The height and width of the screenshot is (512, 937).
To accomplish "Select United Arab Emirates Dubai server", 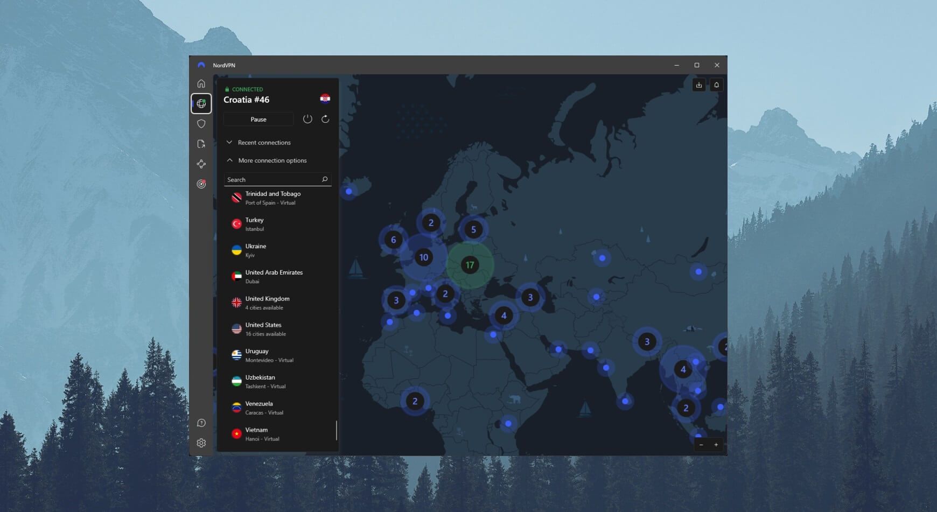I will pos(277,277).
